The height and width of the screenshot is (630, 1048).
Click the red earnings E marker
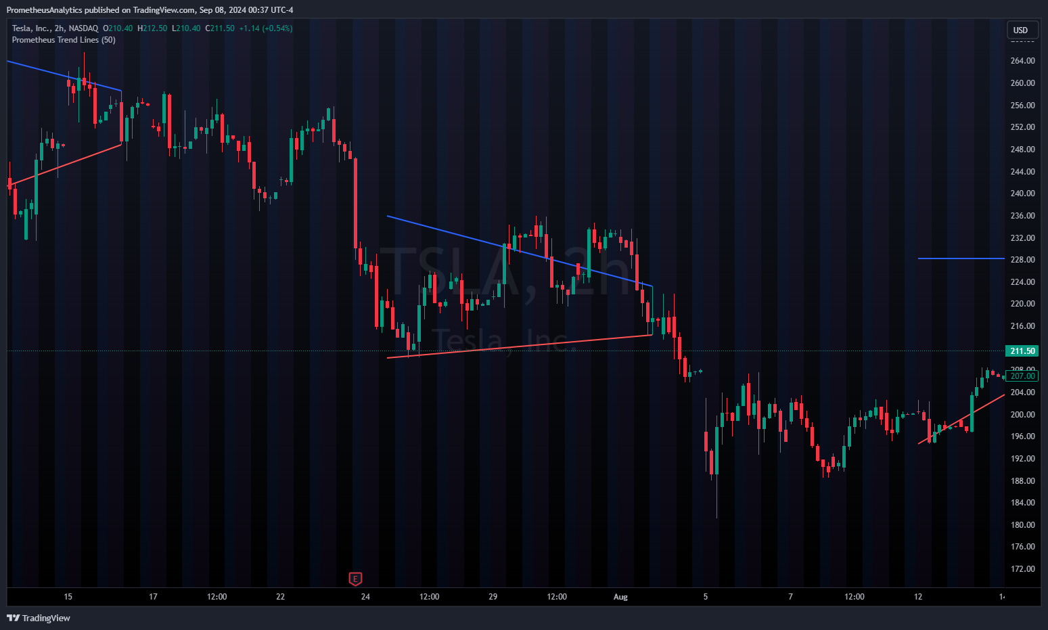(355, 579)
